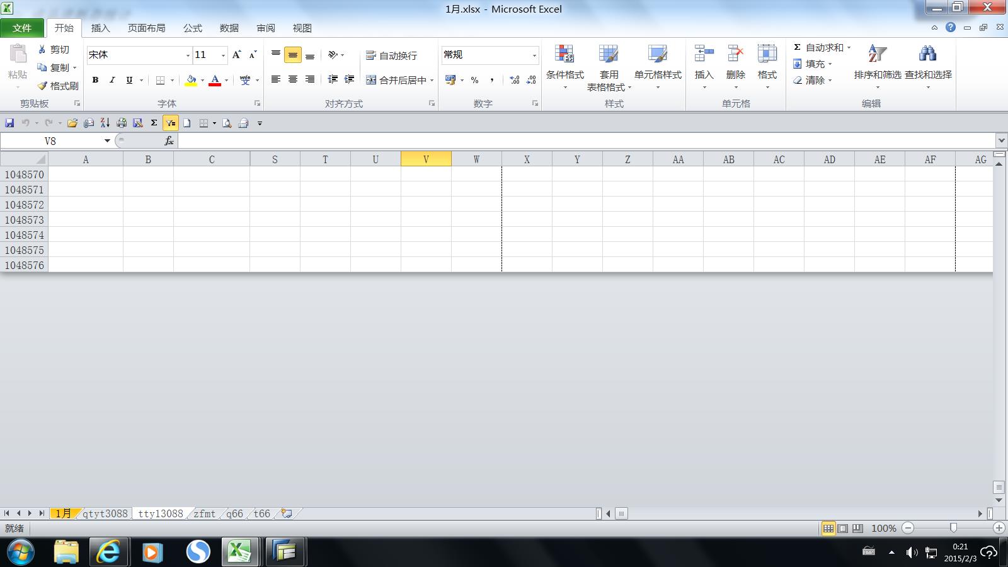Click the Increase Font Size icon
Screen dimensions: 1008x567
point(236,55)
